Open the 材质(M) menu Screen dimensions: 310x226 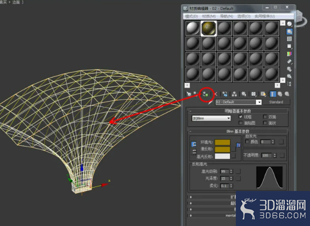[209, 16]
